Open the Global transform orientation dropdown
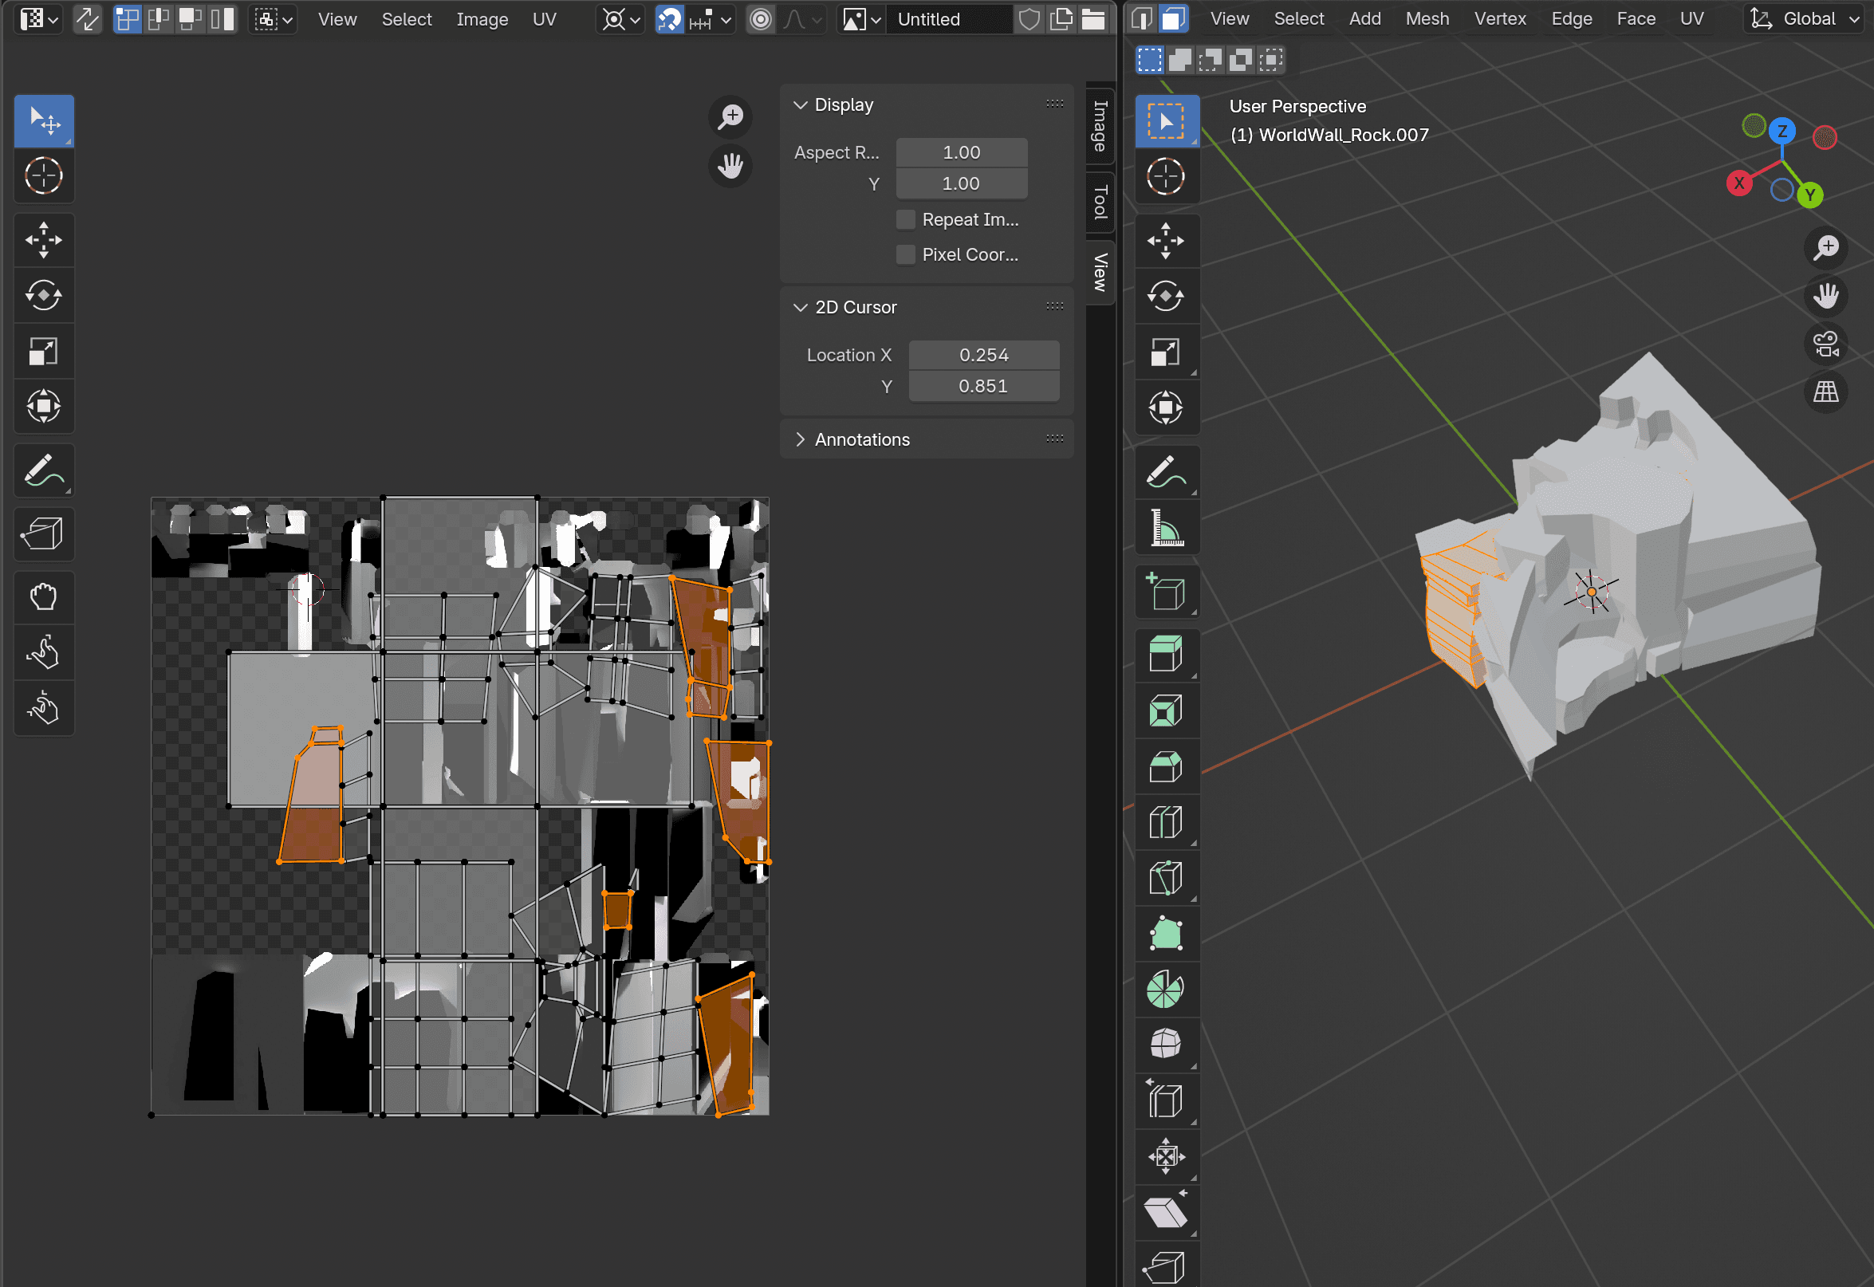1874x1287 pixels. [1808, 19]
